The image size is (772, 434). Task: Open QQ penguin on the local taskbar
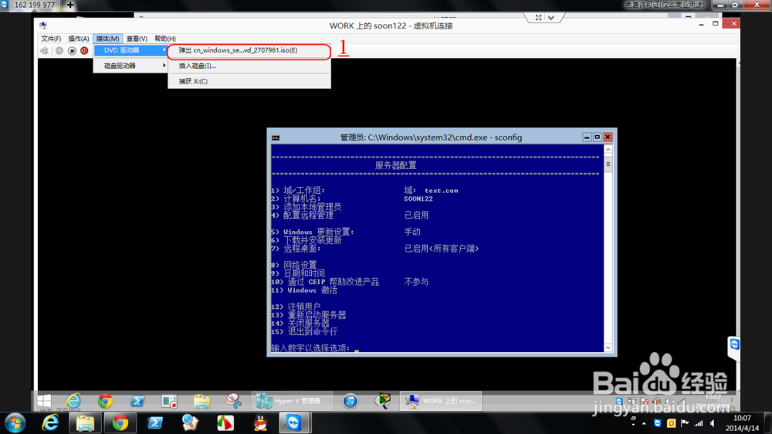[260, 423]
